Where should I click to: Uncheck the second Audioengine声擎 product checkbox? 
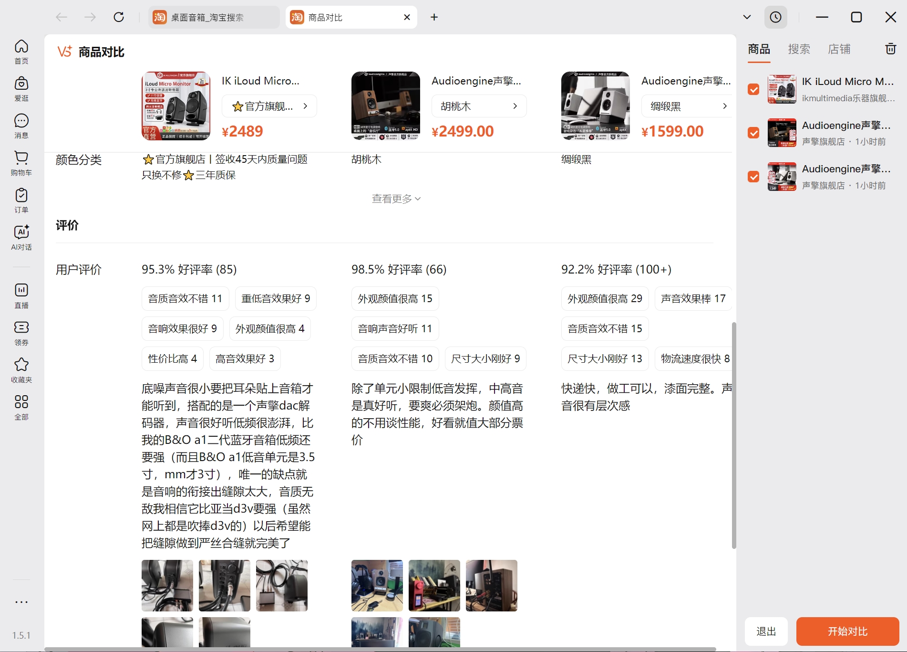(753, 177)
